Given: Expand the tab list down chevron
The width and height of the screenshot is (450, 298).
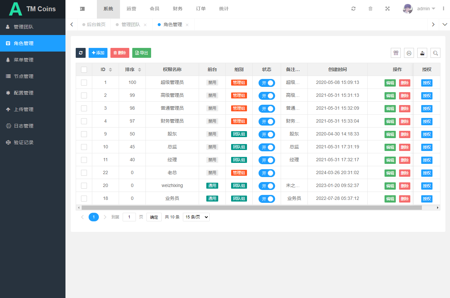Looking at the screenshot, I should [x=445, y=24].
